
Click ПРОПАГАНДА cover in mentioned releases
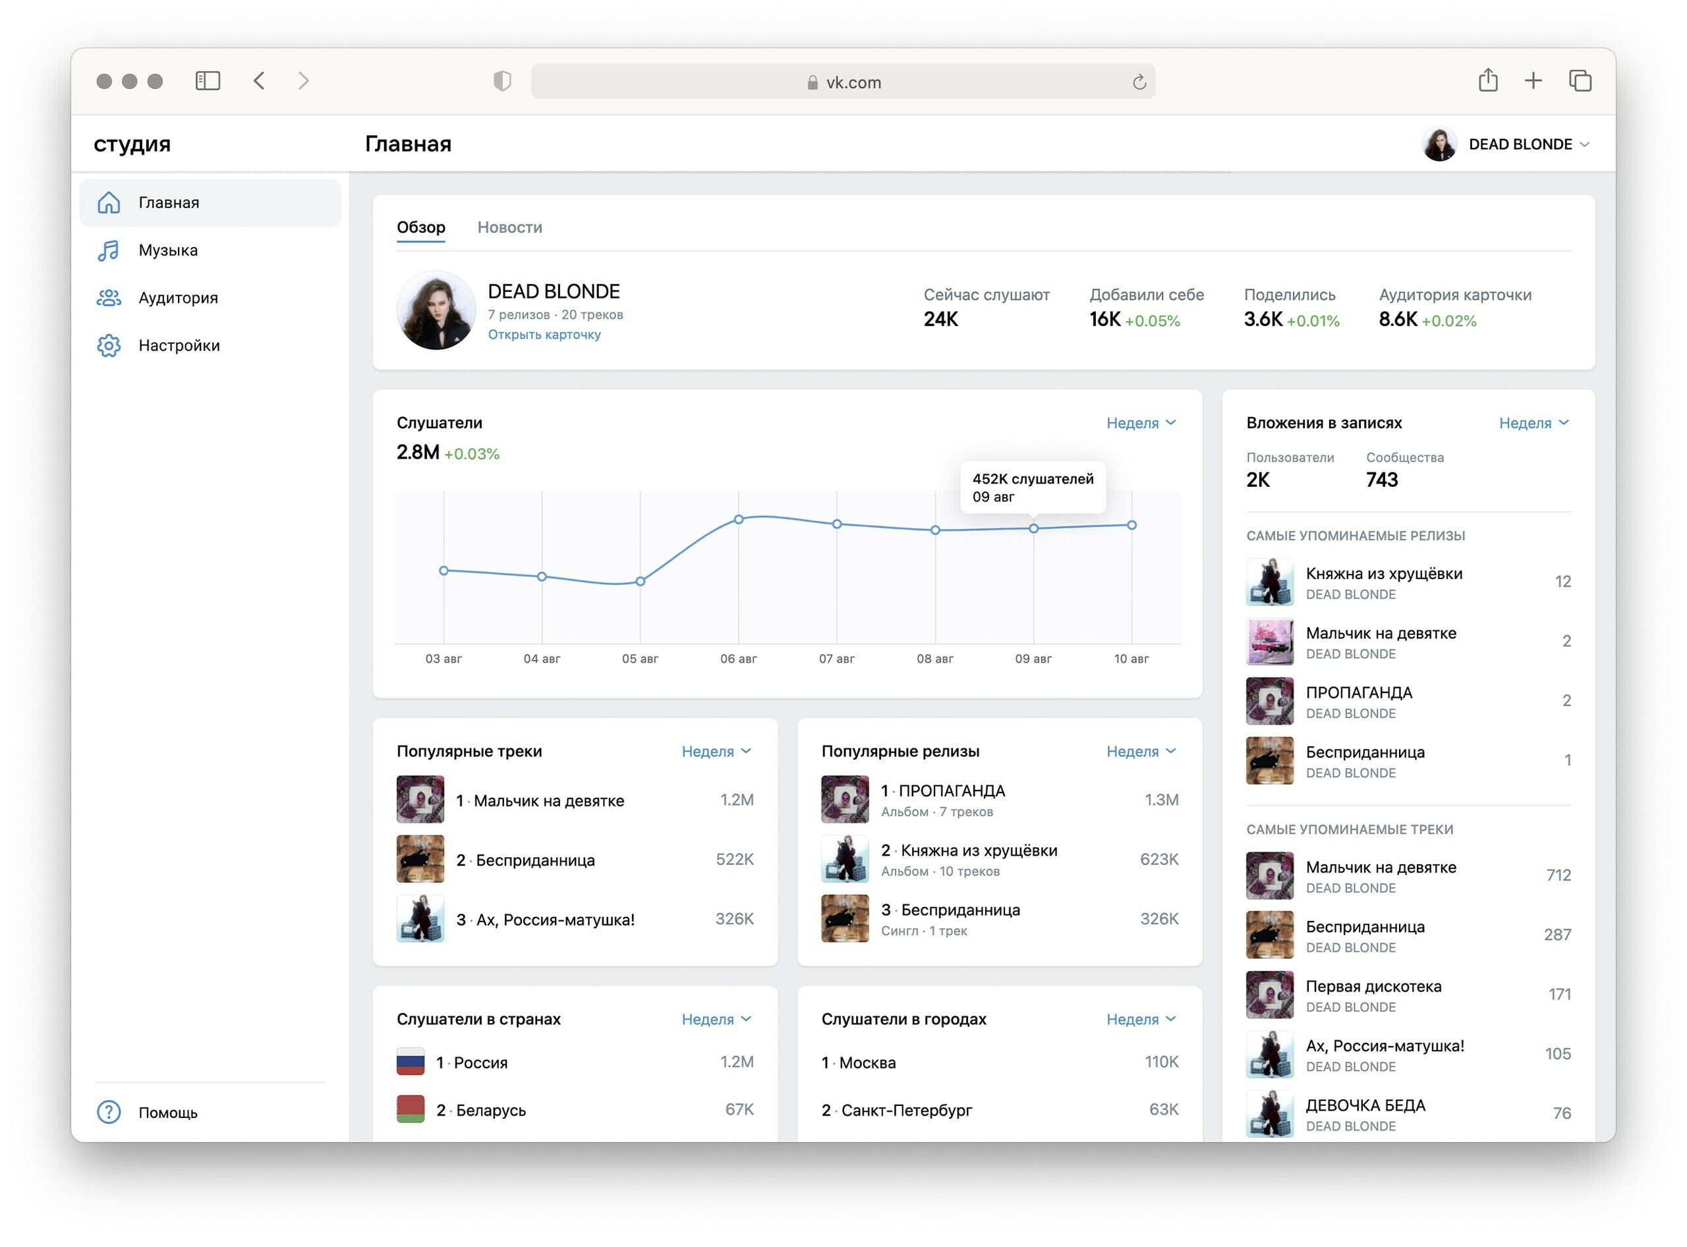pyautogui.click(x=1269, y=702)
